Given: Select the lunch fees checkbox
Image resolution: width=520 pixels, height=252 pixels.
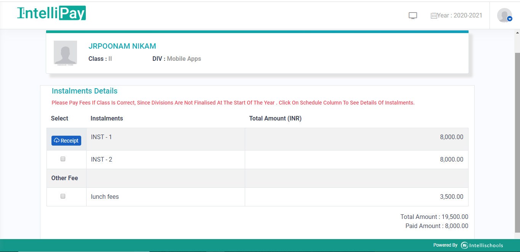Looking at the screenshot, I should coord(63,197).
